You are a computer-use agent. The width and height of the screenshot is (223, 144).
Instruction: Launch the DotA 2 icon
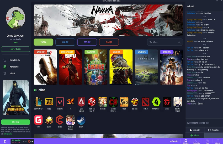tap(146, 102)
